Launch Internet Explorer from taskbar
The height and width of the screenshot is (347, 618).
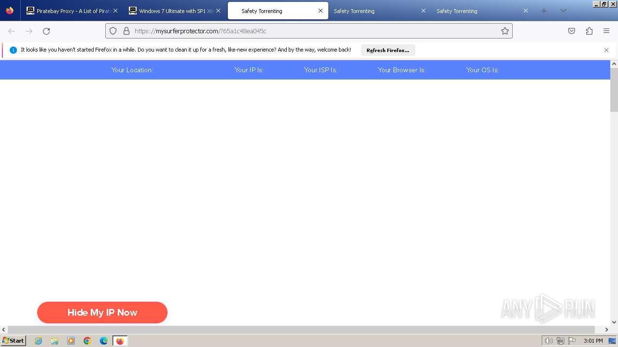click(39, 341)
